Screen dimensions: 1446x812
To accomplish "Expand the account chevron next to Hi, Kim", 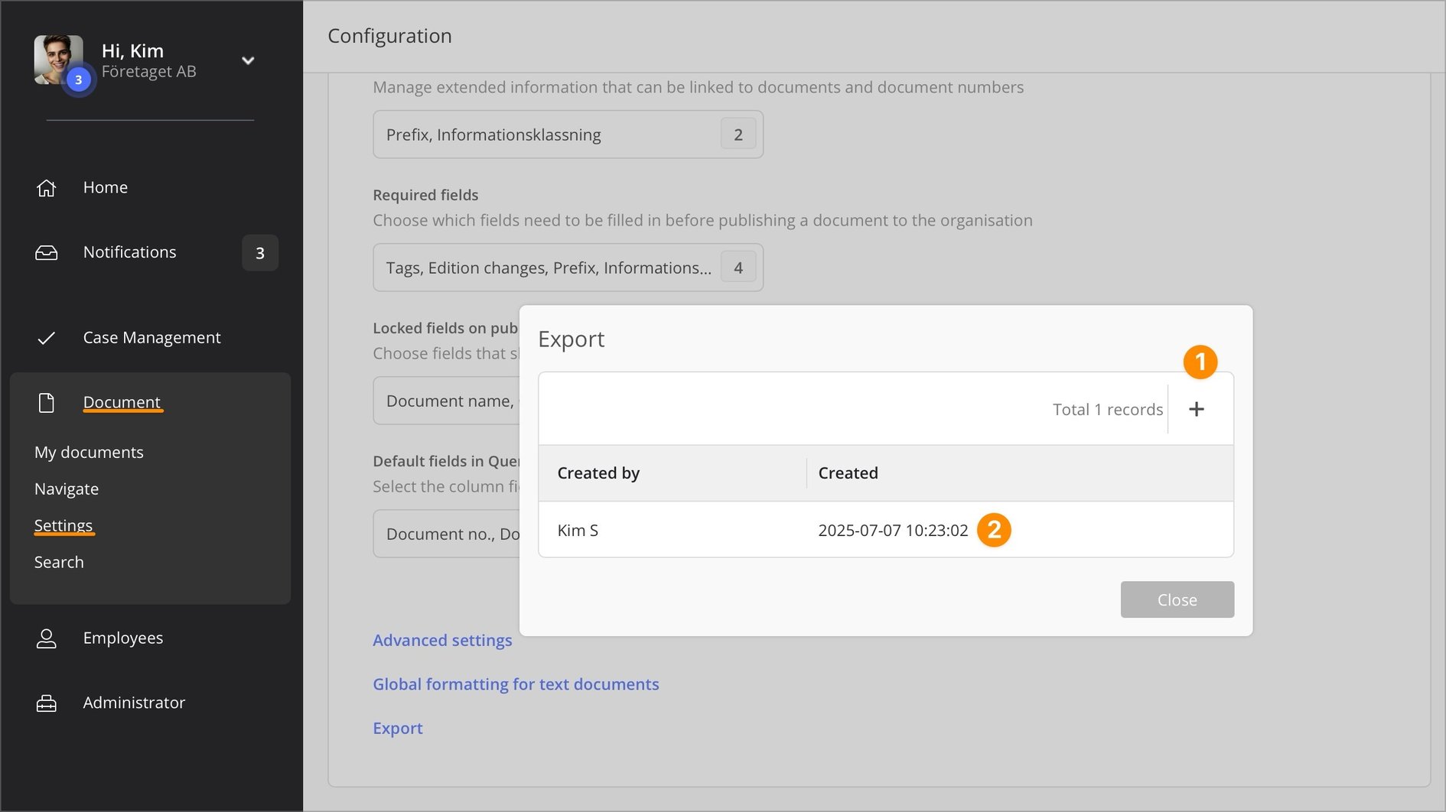I will coord(248,59).
